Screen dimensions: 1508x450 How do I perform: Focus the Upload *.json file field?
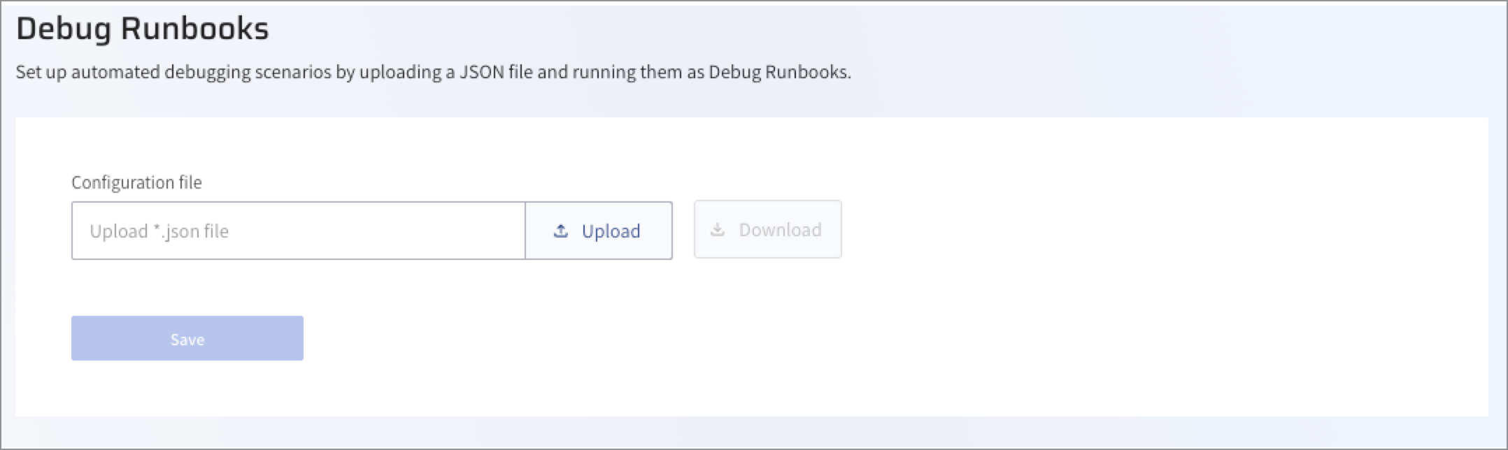(298, 231)
